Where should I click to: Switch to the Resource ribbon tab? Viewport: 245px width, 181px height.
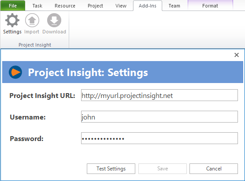65,6
